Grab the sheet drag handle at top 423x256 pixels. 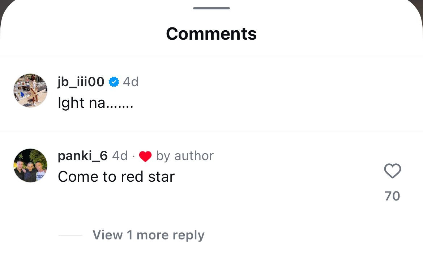(211, 8)
